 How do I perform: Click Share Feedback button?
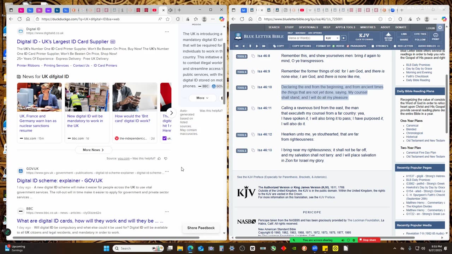pos(201,228)
